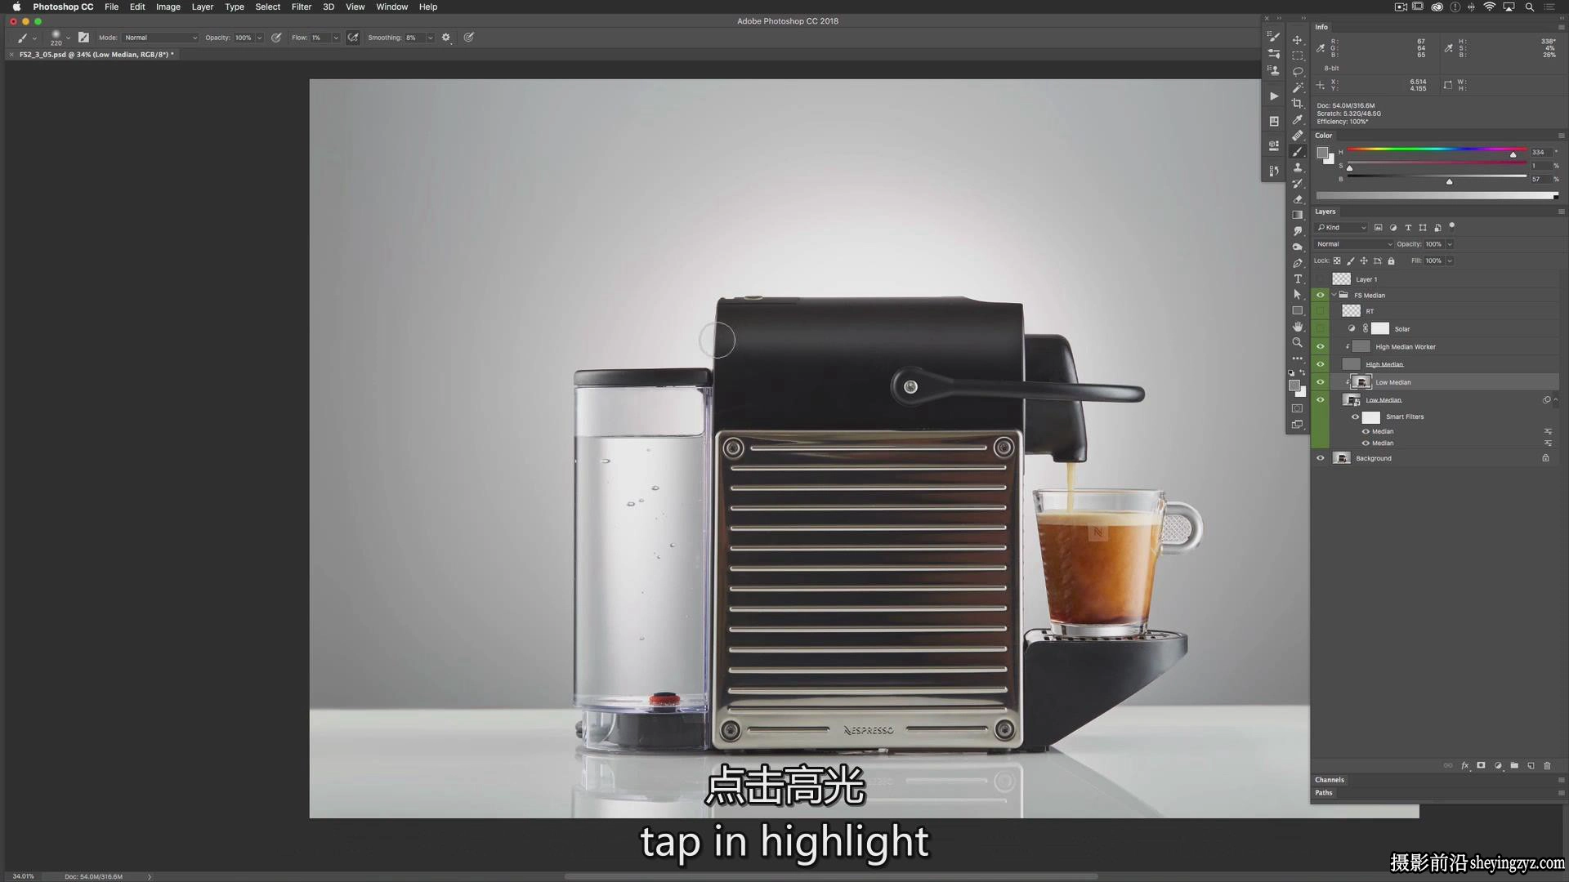1569x882 pixels.
Task: Create new layer icon at panel bottom
Action: tap(1531, 766)
